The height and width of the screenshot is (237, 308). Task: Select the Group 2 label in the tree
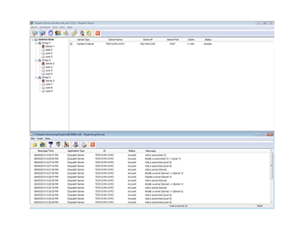pos(46,60)
